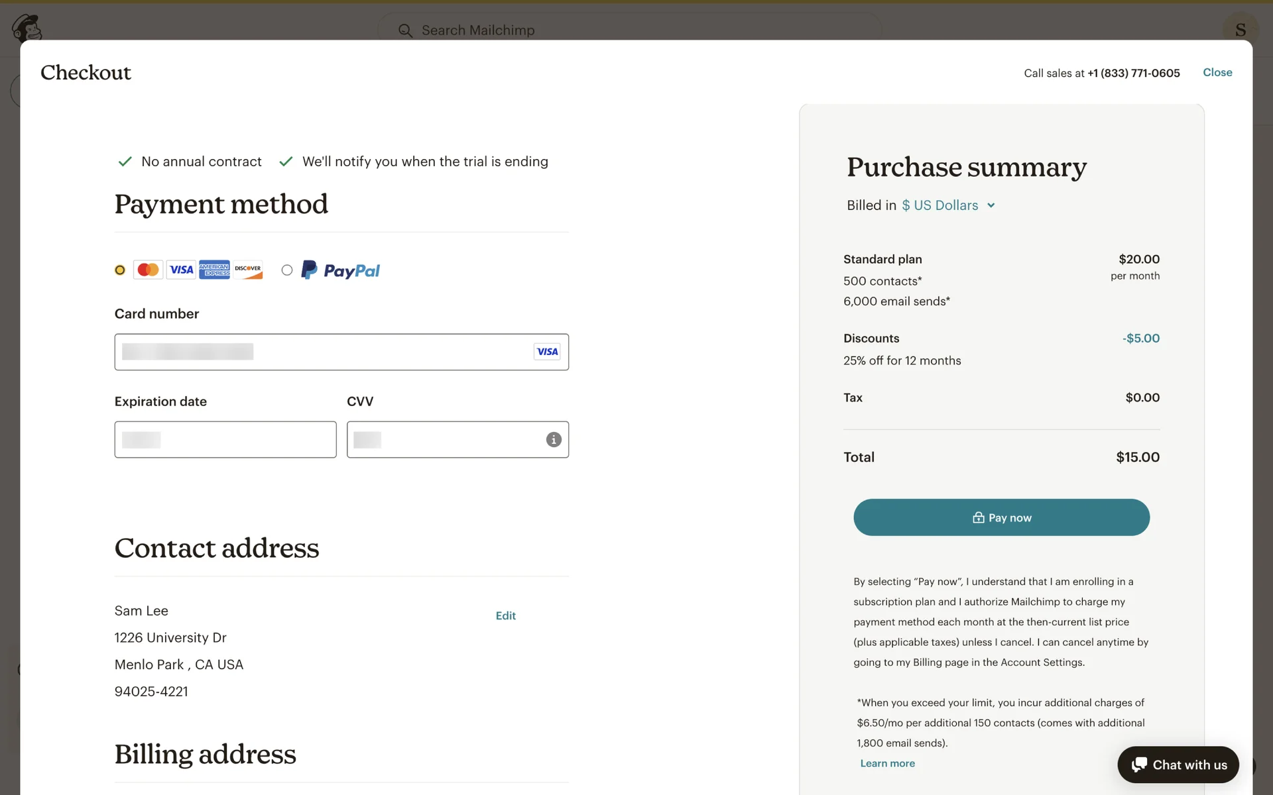Click the search magnifier icon
The image size is (1273, 795).
(405, 30)
